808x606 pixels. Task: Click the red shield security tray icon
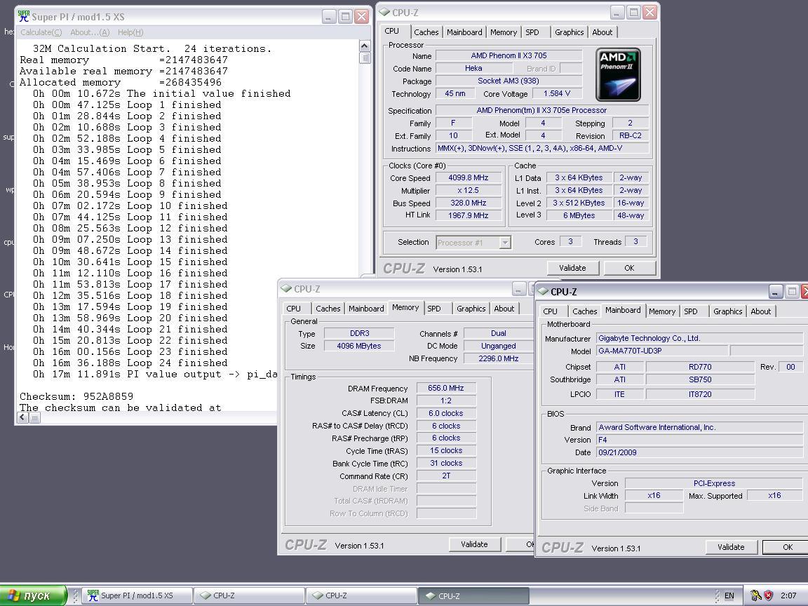pyautogui.click(x=768, y=595)
